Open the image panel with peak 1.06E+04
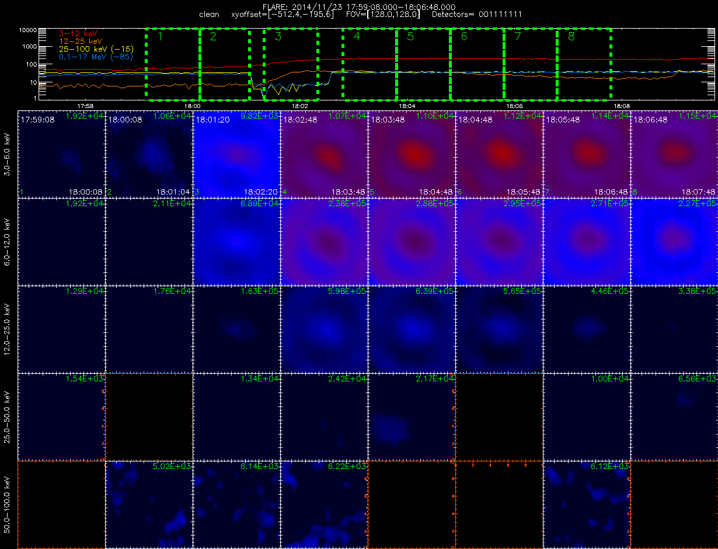Image resolution: width=718 pixels, height=549 pixels. click(x=149, y=153)
